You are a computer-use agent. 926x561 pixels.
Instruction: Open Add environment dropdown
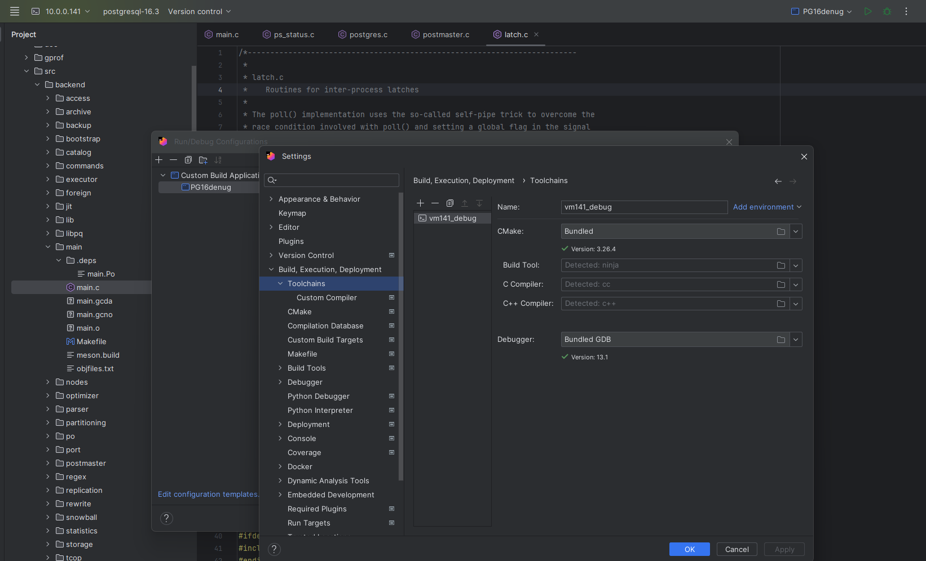(x=767, y=207)
